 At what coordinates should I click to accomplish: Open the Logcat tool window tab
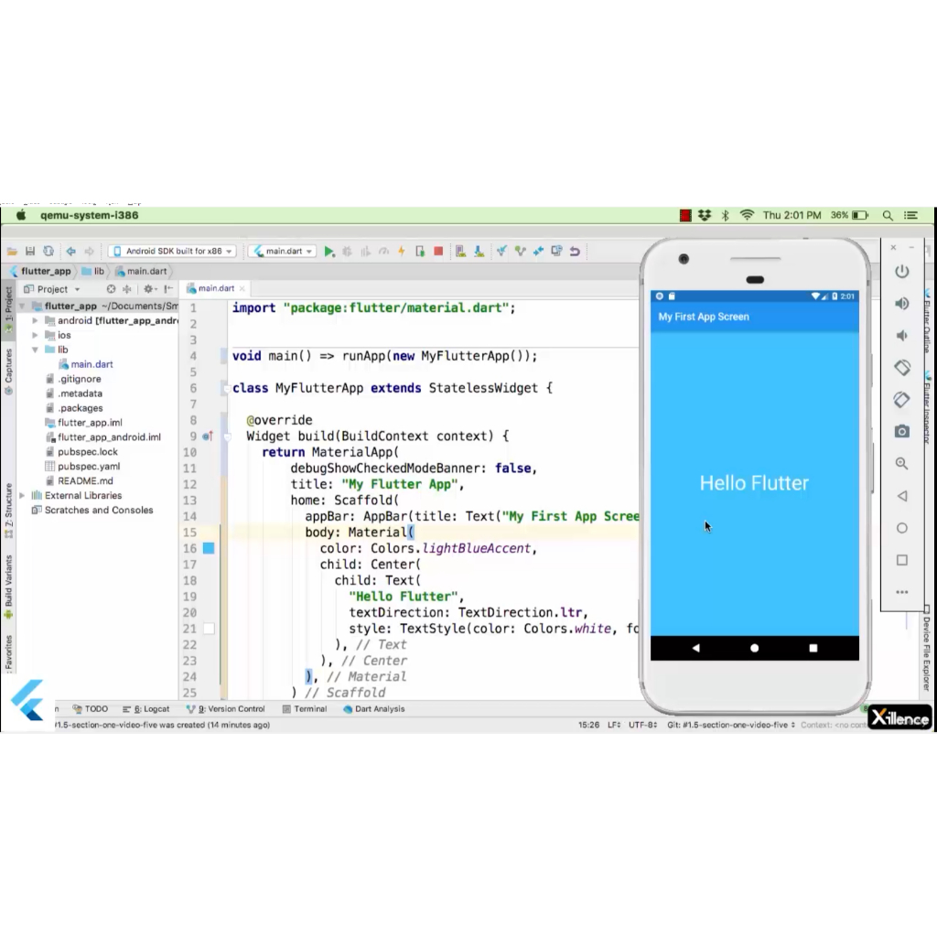pyautogui.click(x=146, y=709)
